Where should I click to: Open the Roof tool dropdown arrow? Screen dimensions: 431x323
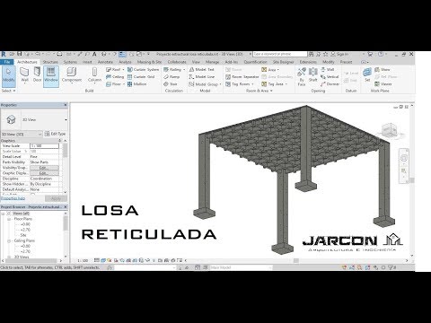coord(123,70)
